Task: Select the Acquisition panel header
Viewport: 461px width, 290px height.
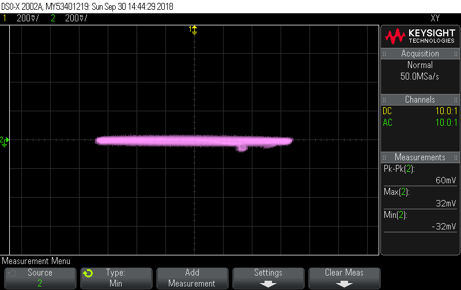Action: click(x=420, y=54)
